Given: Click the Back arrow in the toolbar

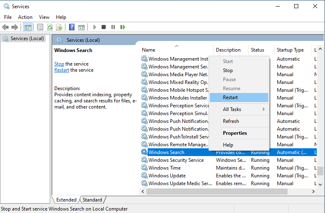Looking at the screenshot, I should click(5, 27).
